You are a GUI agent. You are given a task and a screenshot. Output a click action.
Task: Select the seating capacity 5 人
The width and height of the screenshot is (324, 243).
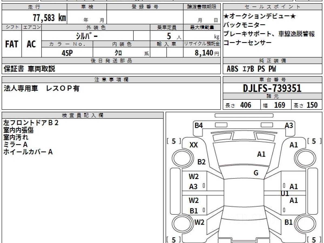tap(174, 36)
